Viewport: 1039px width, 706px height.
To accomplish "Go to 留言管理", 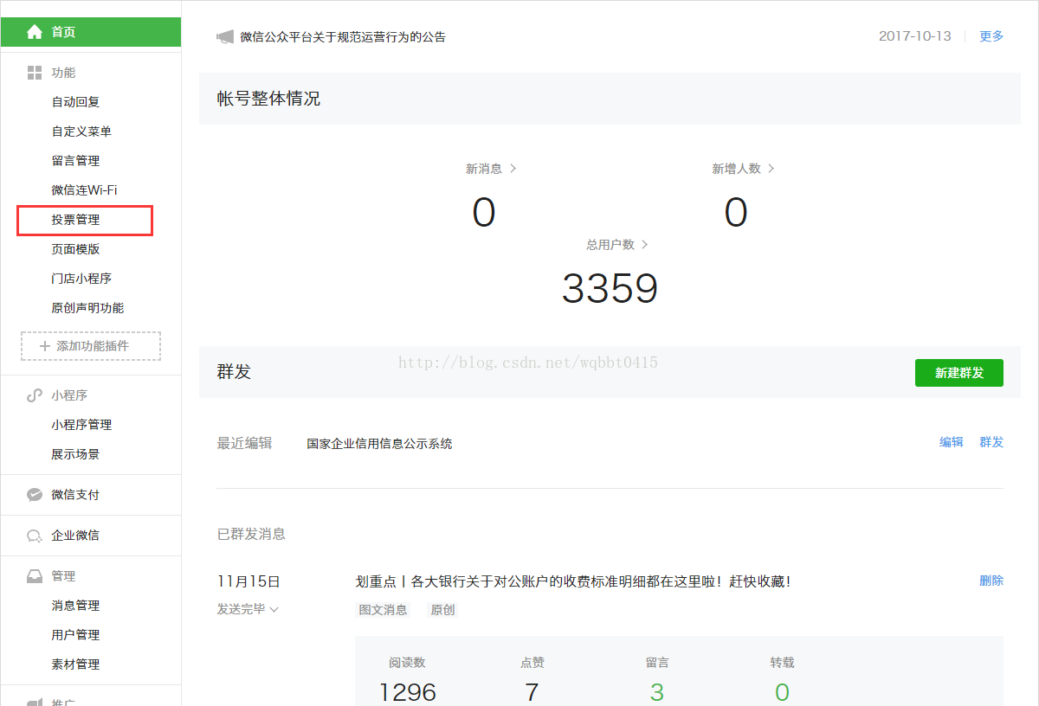I will 75,161.
